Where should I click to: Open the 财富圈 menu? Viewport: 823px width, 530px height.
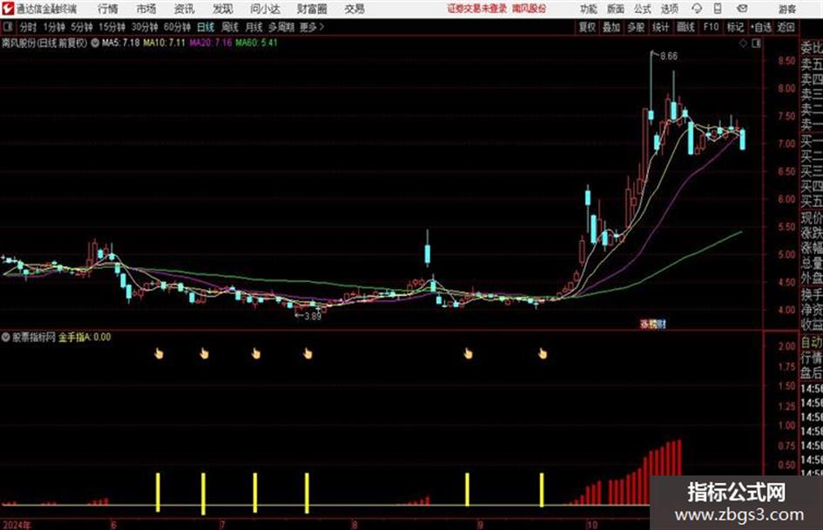(x=312, y=9)
